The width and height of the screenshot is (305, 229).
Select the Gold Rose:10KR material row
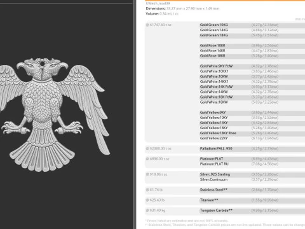252,45
